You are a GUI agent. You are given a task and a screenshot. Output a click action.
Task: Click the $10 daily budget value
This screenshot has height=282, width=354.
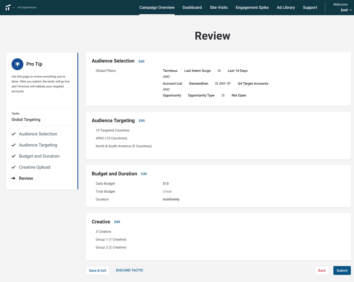point(166,183)
